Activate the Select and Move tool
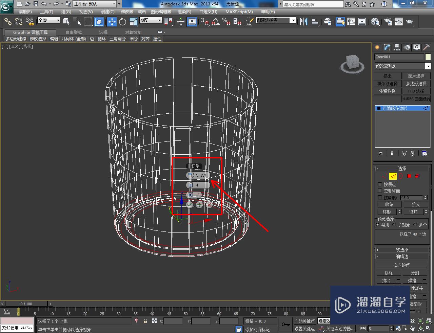 coord(112,22)
